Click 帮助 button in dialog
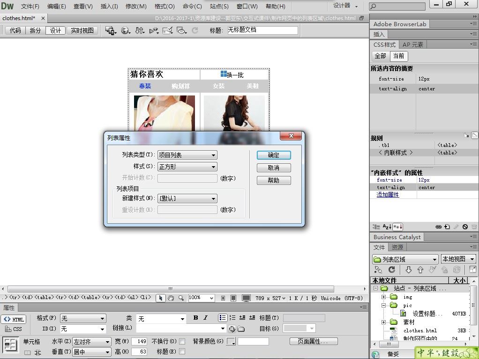The width and height of the screenshot is (479, 359). [x=274, y=180]
